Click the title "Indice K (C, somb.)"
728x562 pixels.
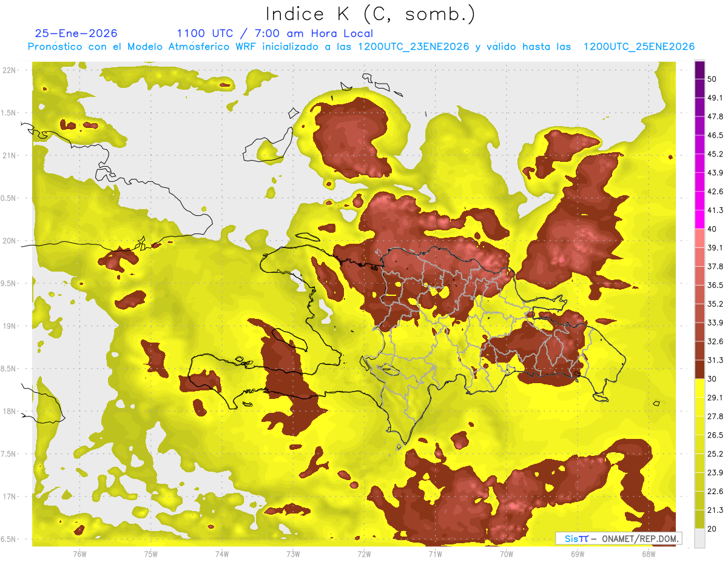(370, 14)
